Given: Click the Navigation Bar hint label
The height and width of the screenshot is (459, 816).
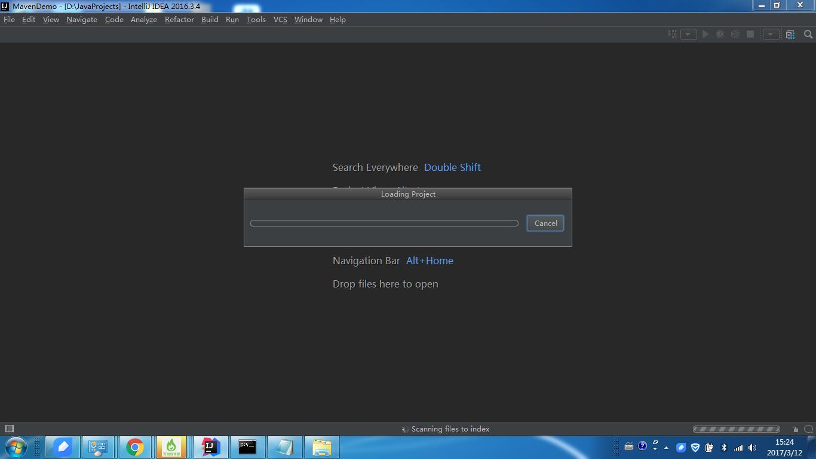Looking at the screenshot, I should (x=366, y=261).
